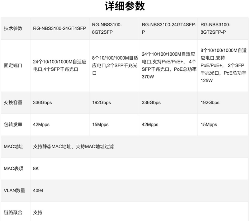
Task: Select the 交换容量 row label
Action: coord(13,103)
